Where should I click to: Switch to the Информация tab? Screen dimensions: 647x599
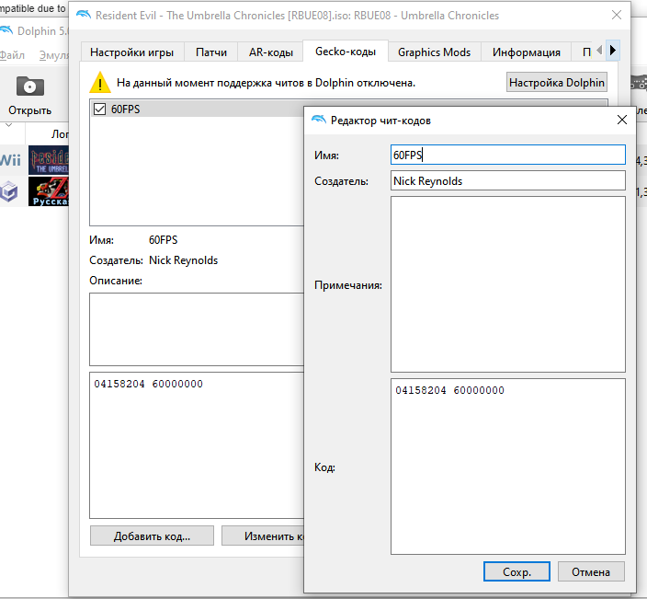[526, 52]
